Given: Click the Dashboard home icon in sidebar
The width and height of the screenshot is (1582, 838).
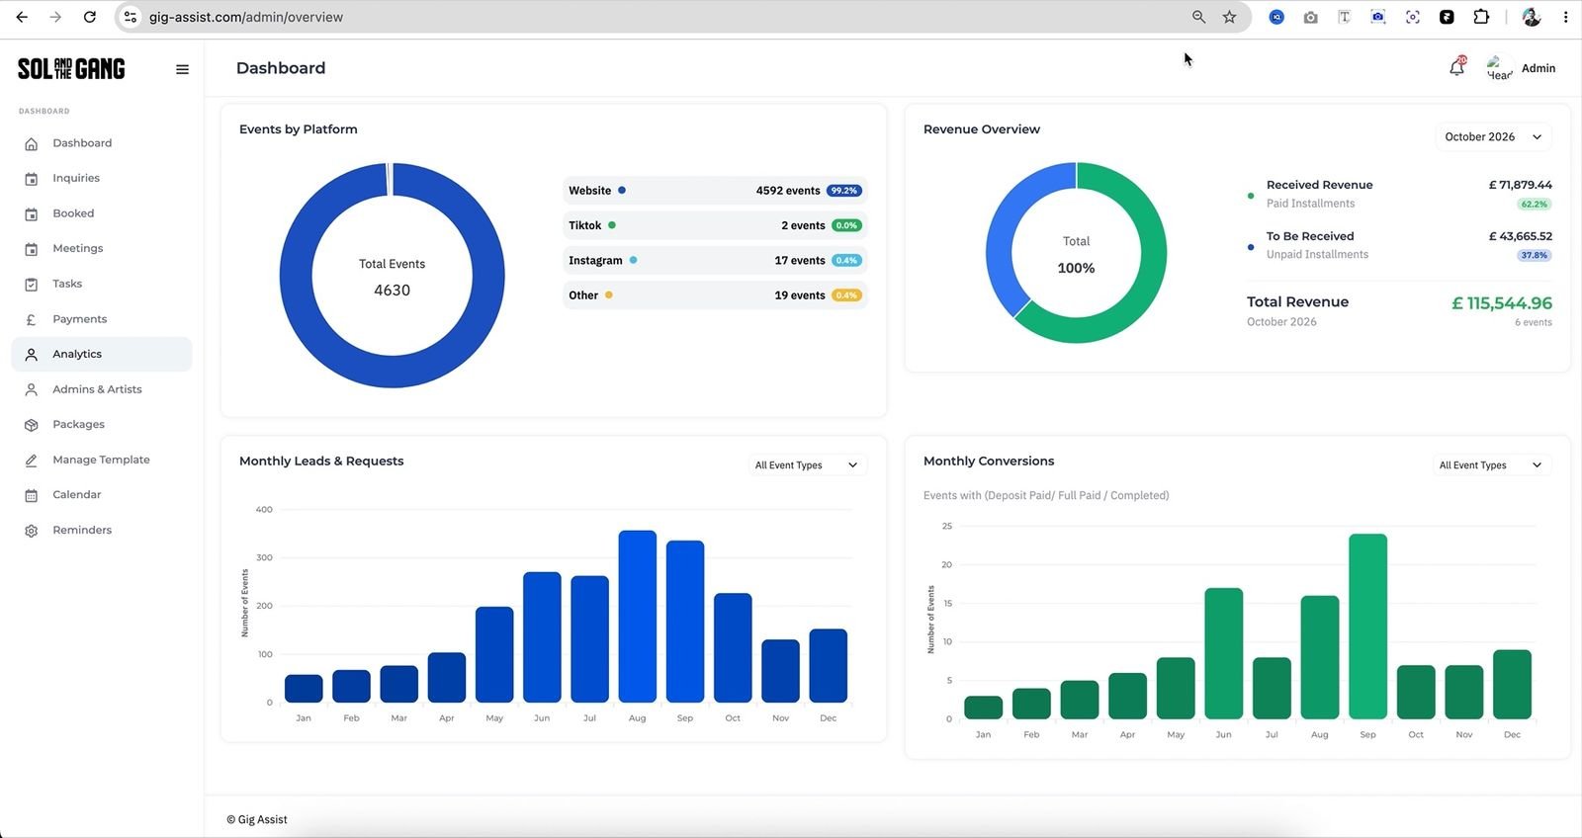Looking at the screenshot, I should (x=32, y=144).
